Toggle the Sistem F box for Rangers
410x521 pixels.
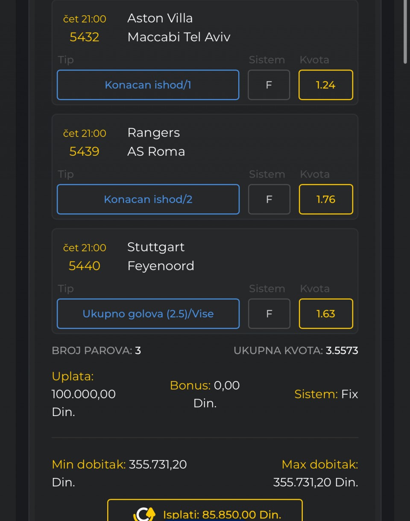[269, 199]
